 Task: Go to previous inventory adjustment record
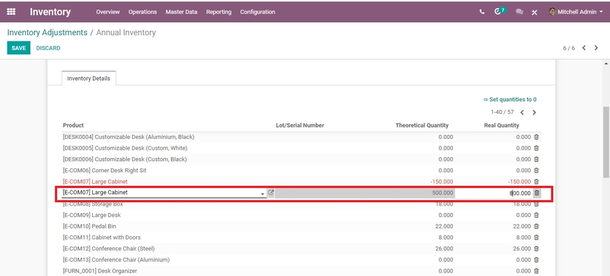point(584,48)
